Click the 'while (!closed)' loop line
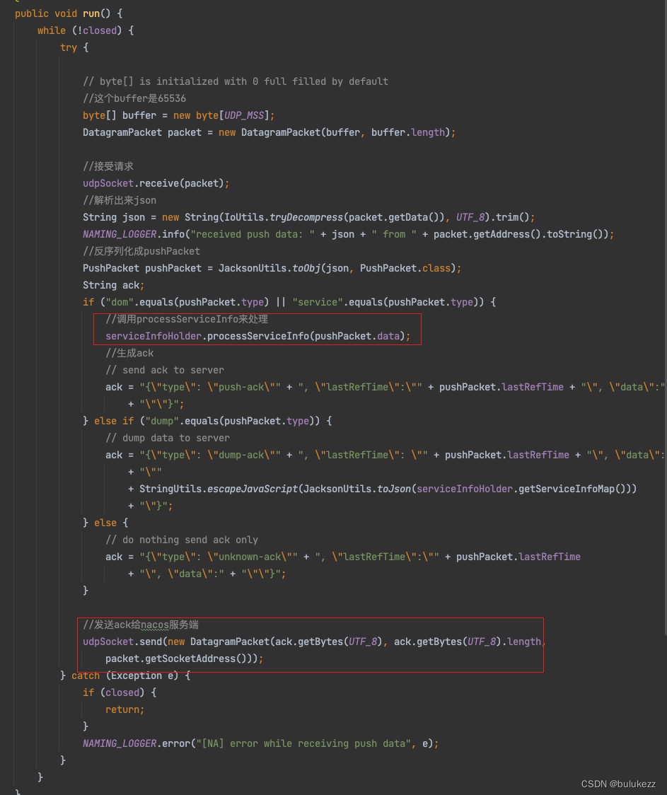 85,30
